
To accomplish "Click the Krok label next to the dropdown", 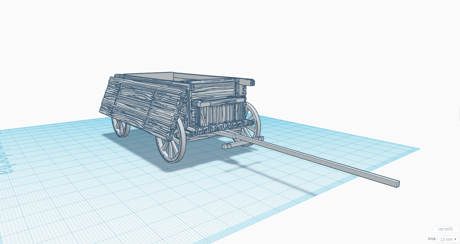I will tap(432, 239).
